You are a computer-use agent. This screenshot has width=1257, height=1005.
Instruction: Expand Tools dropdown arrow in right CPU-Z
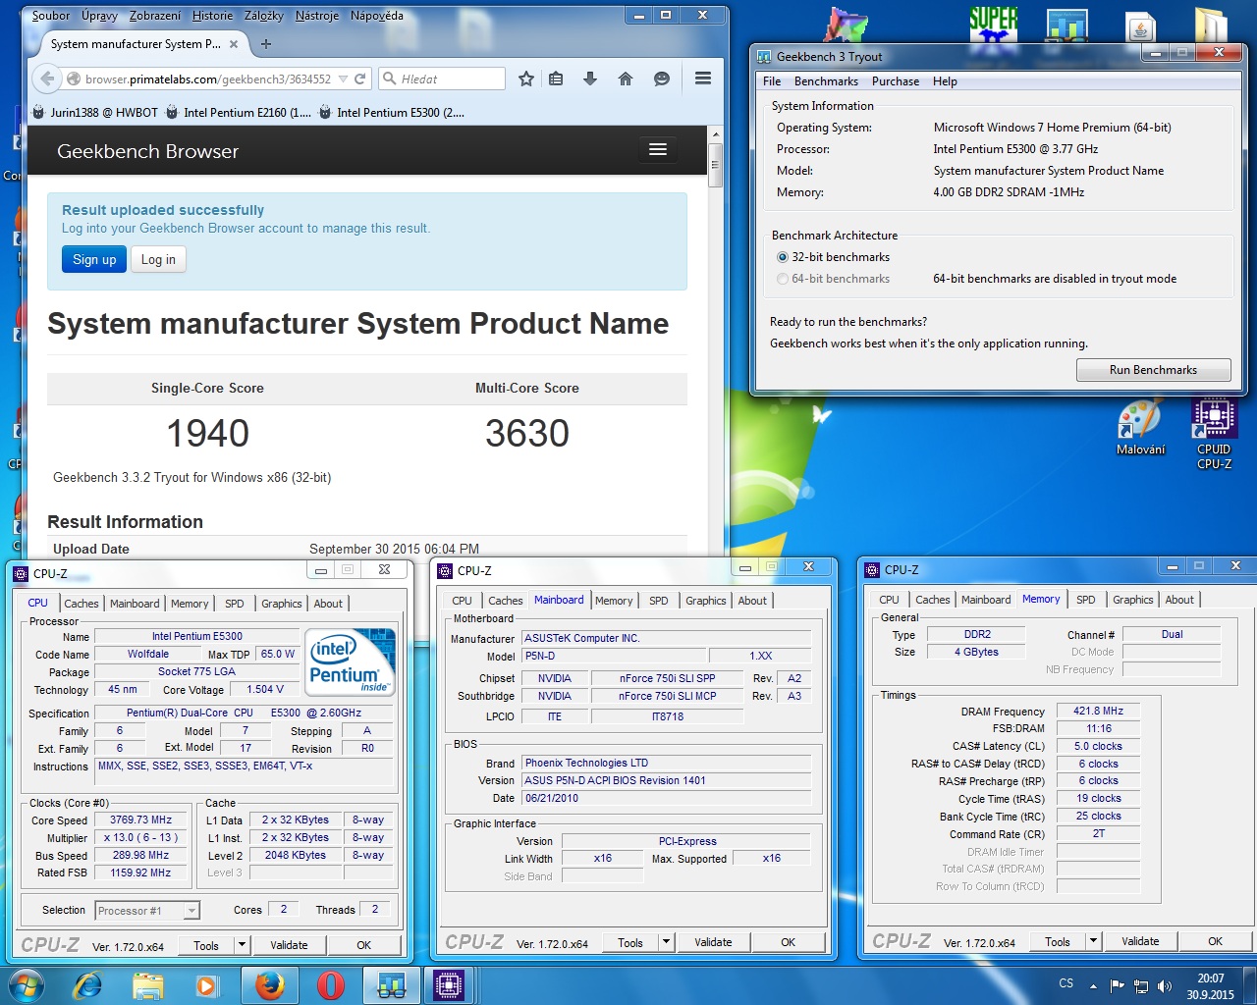pyautogui.click(x=1093, y=941)
